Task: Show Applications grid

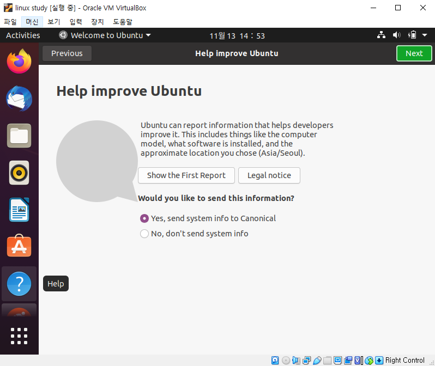Action: (x=19, y=336)
